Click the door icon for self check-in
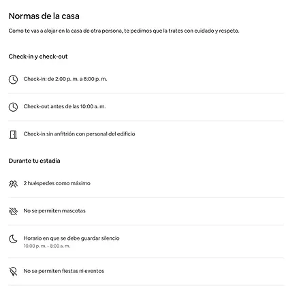This screenshot has width=286, height=286. click(x=13, y=134)
